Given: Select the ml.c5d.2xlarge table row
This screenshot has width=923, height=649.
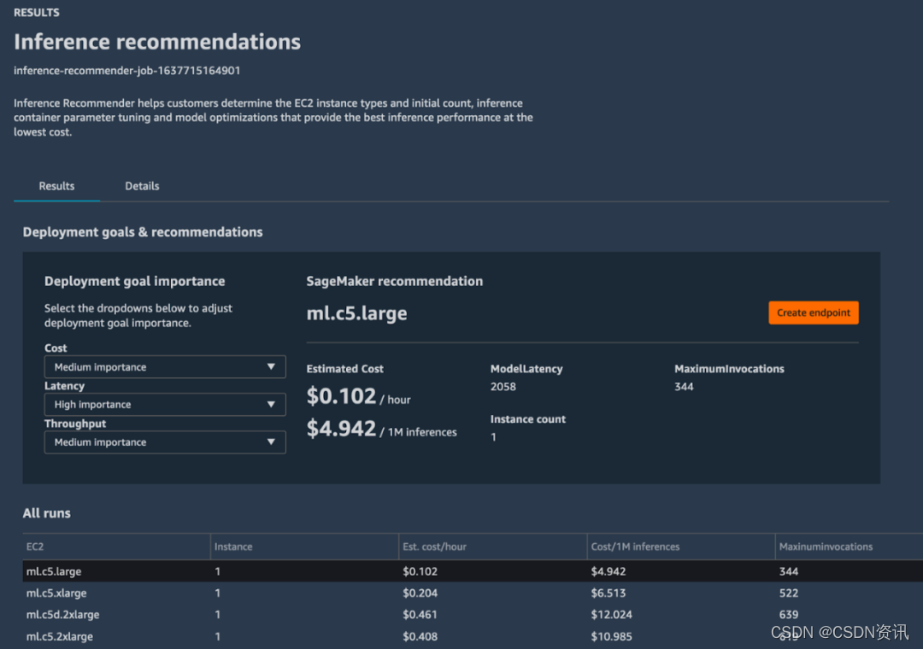Looking at the screenshot, I should [473, 615].
